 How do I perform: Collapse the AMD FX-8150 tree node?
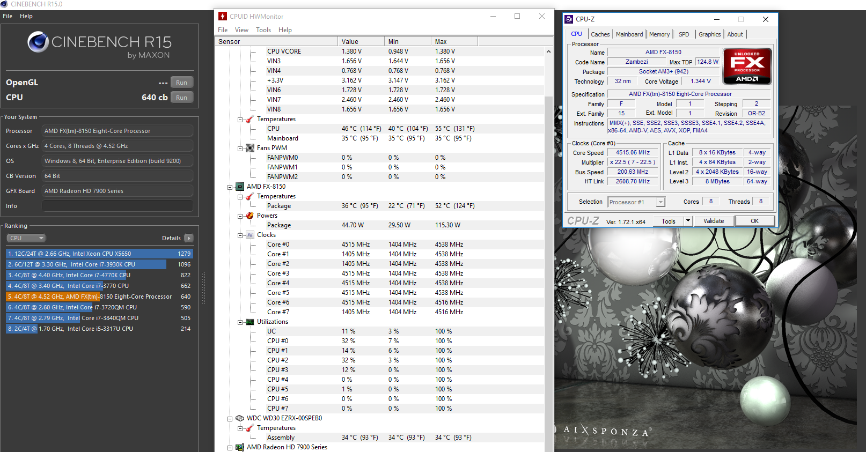point(230,187)
